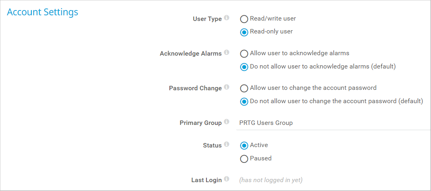Click the 'has not logged in yet' text
The height and width of the screenshot is (191, 431).
coord(271,180)
